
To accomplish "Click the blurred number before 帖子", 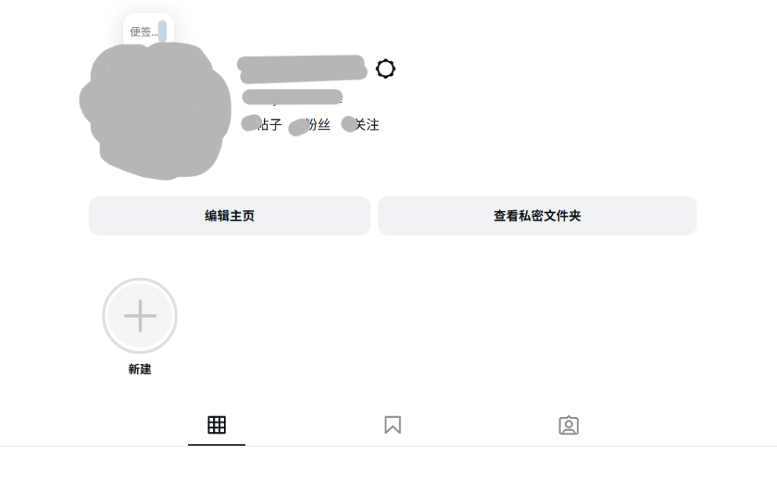I will (x=251, y=124).
